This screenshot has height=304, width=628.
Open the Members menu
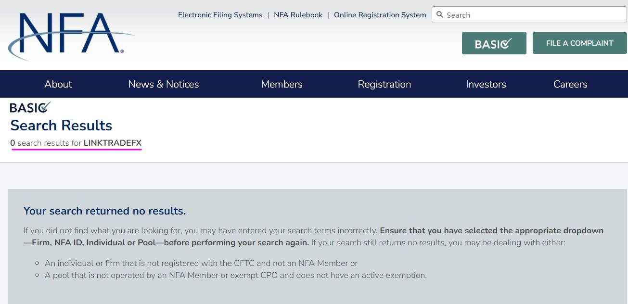pos(282,84)
